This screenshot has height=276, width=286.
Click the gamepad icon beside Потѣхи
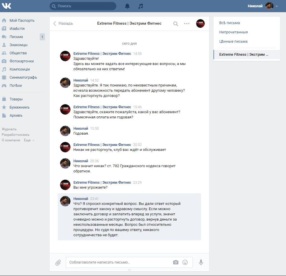point(4,85)
